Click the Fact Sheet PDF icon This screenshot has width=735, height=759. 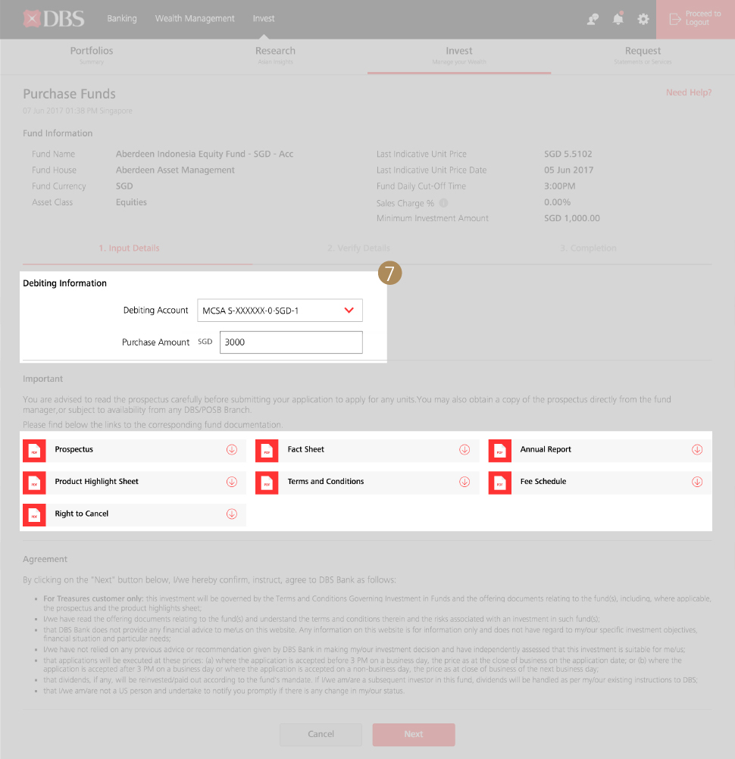click(x=267, y=451)
